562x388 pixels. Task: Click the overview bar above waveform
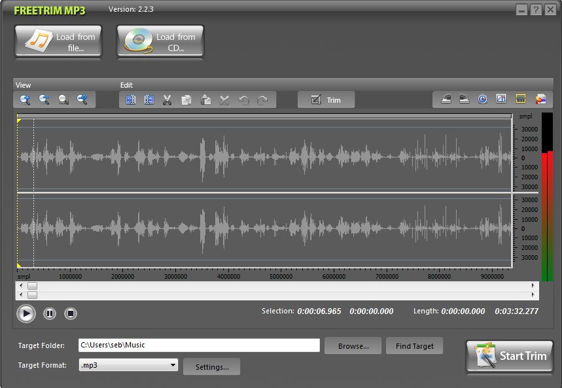pyautogui.click(x=264, y=116)
